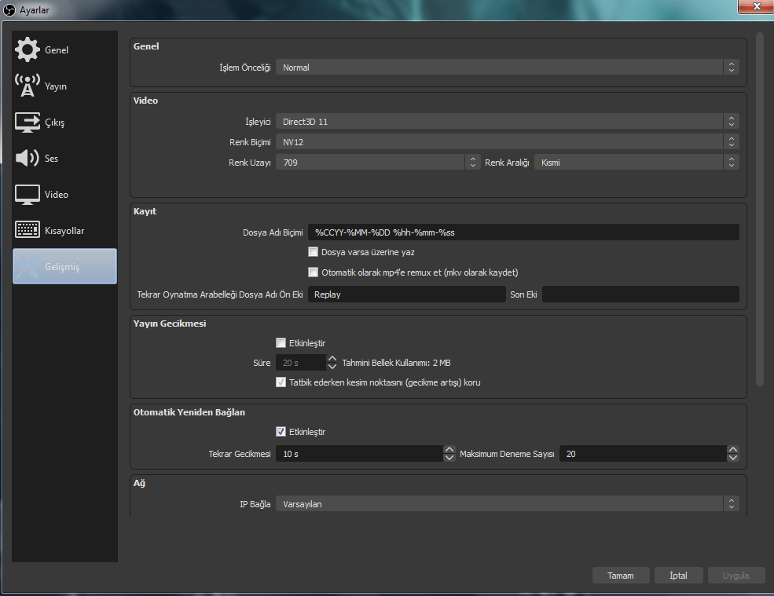This screenshot has height=596, width=774.
Task: Increase Maksimum Deneme Sayısı value
Action: (733, 449)
